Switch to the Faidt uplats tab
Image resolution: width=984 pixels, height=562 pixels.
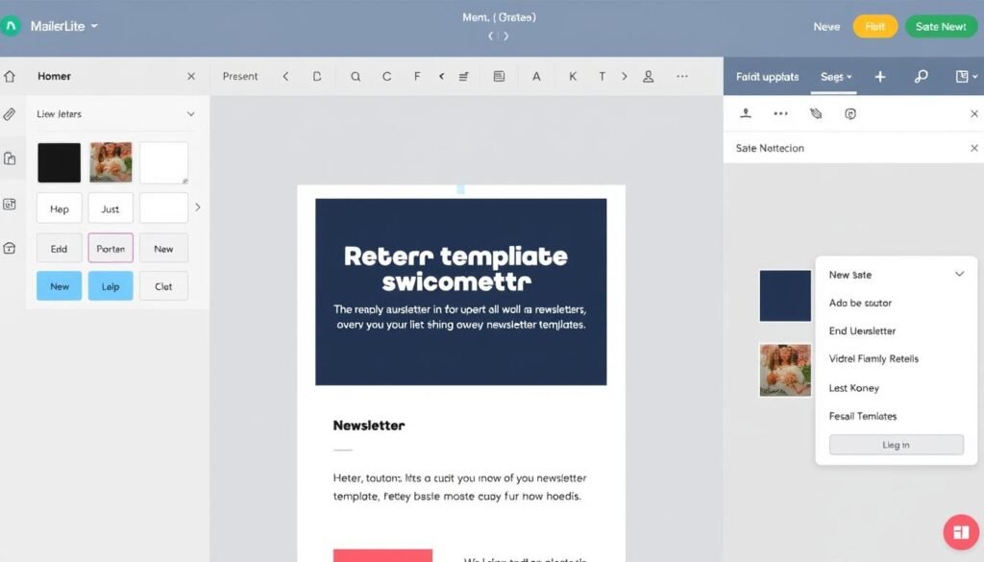pos(767,76)
